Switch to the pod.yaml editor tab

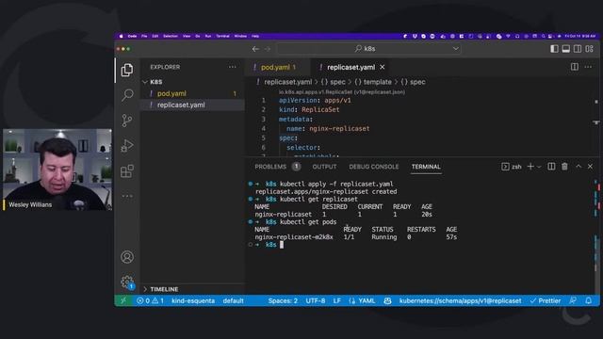point(278,67)
